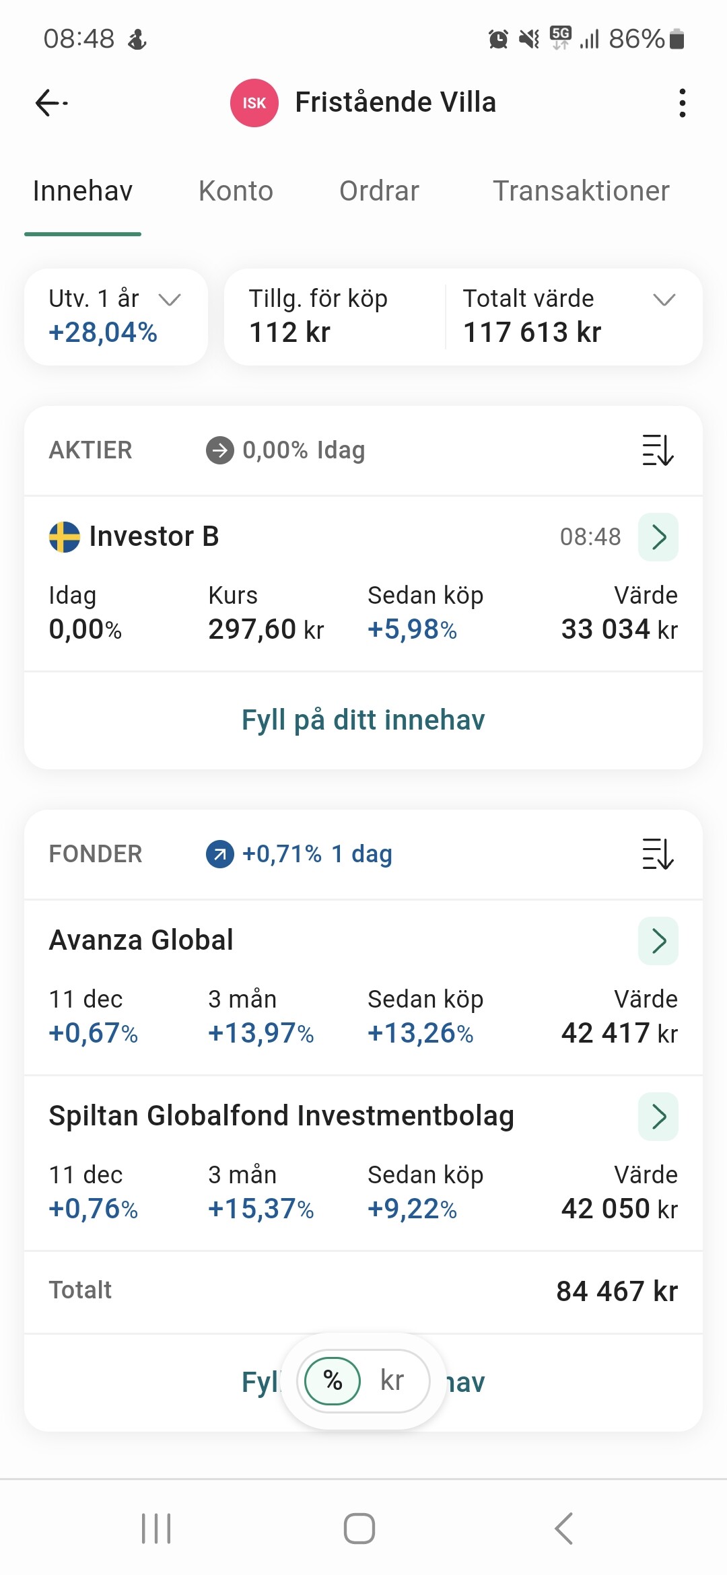Viewport: 727px width, 1575px height.
Task: Sort the Fonder holdings list
Action: coord(658,854)
